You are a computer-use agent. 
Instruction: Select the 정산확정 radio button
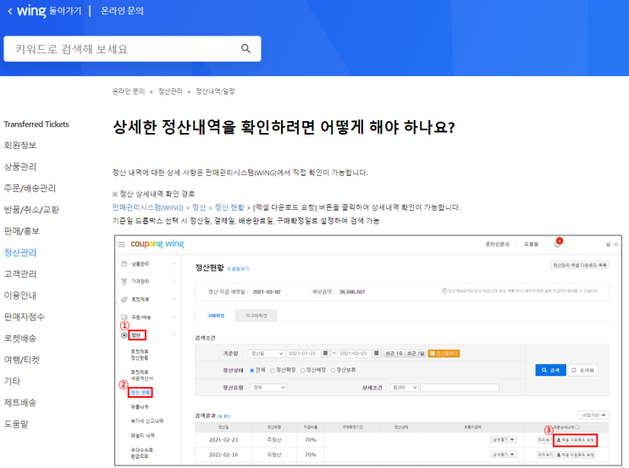(273, 371)
